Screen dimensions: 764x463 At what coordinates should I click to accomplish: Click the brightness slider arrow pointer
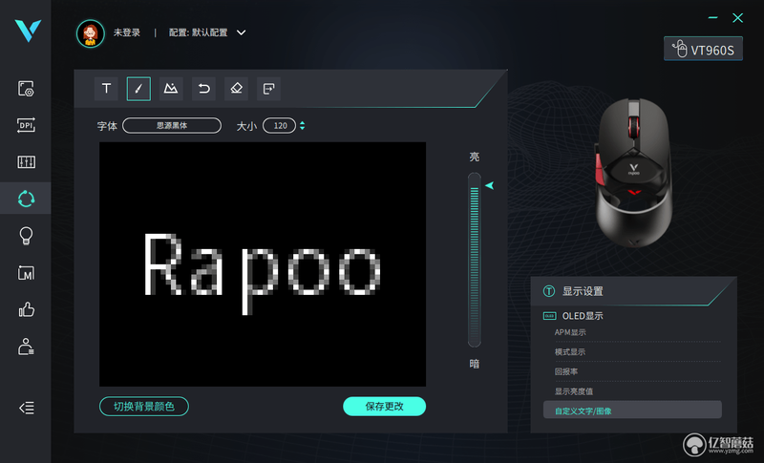(x=490, y=185)
